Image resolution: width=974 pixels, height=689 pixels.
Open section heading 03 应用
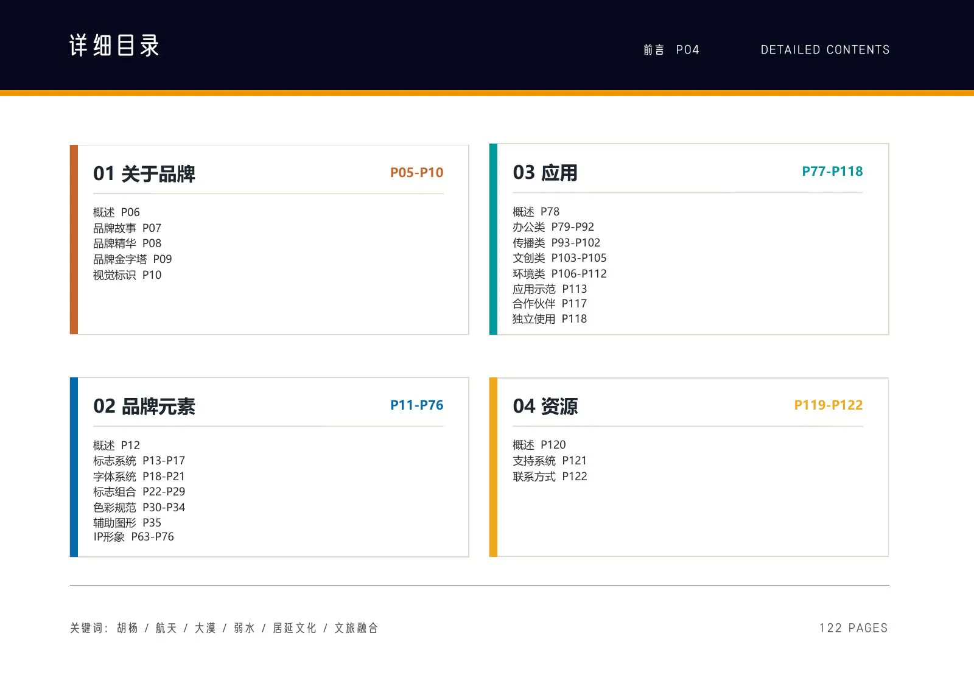pos(545,173)
